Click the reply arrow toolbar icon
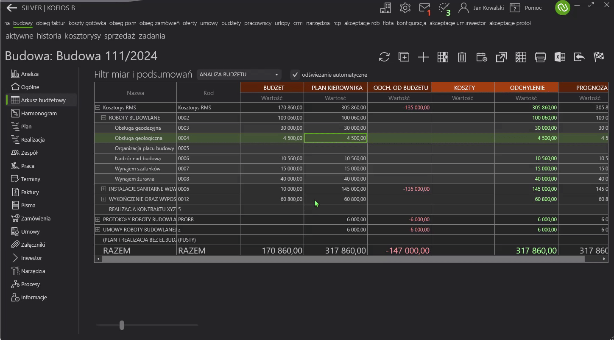The height and width of the screenshot is (340, 614). click(579, 57)
